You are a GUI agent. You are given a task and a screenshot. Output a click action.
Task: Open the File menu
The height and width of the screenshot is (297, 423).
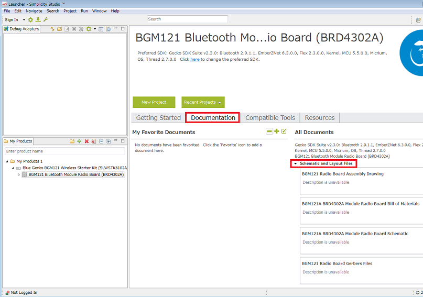pyautogui.click(x=7, y=11)
